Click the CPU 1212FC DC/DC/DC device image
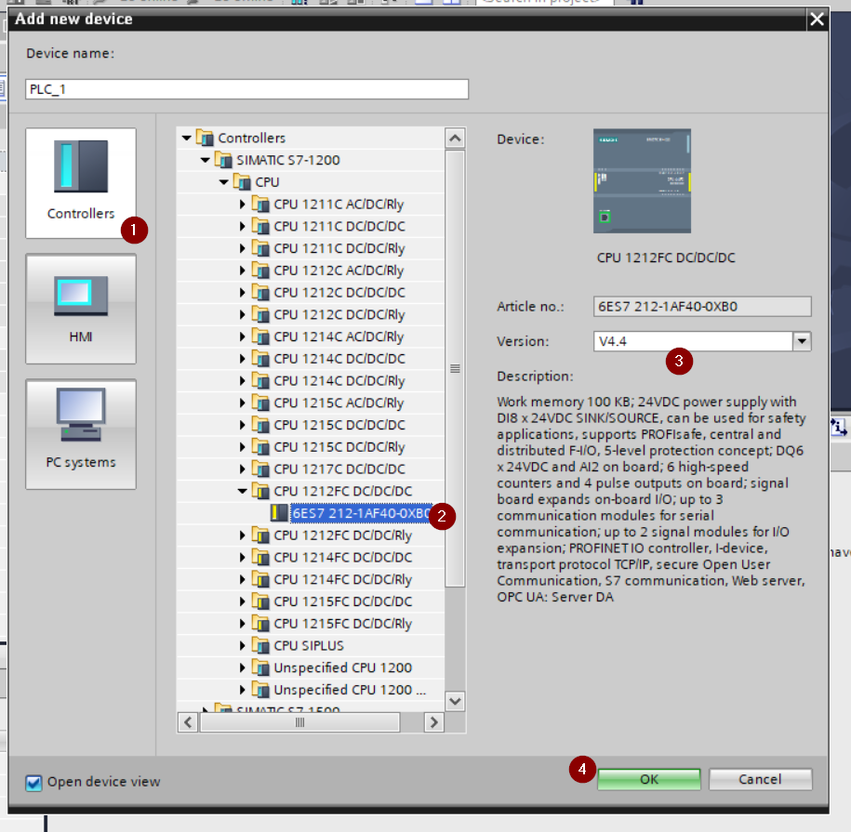This screenshot has height=832, width=851. coord(642,181)
